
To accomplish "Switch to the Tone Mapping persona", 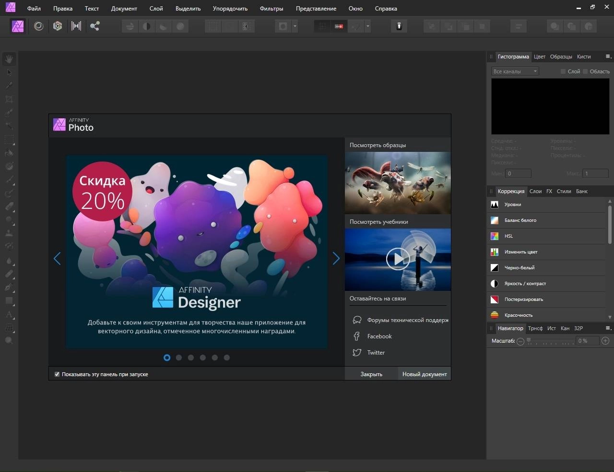I will point(76,26).
